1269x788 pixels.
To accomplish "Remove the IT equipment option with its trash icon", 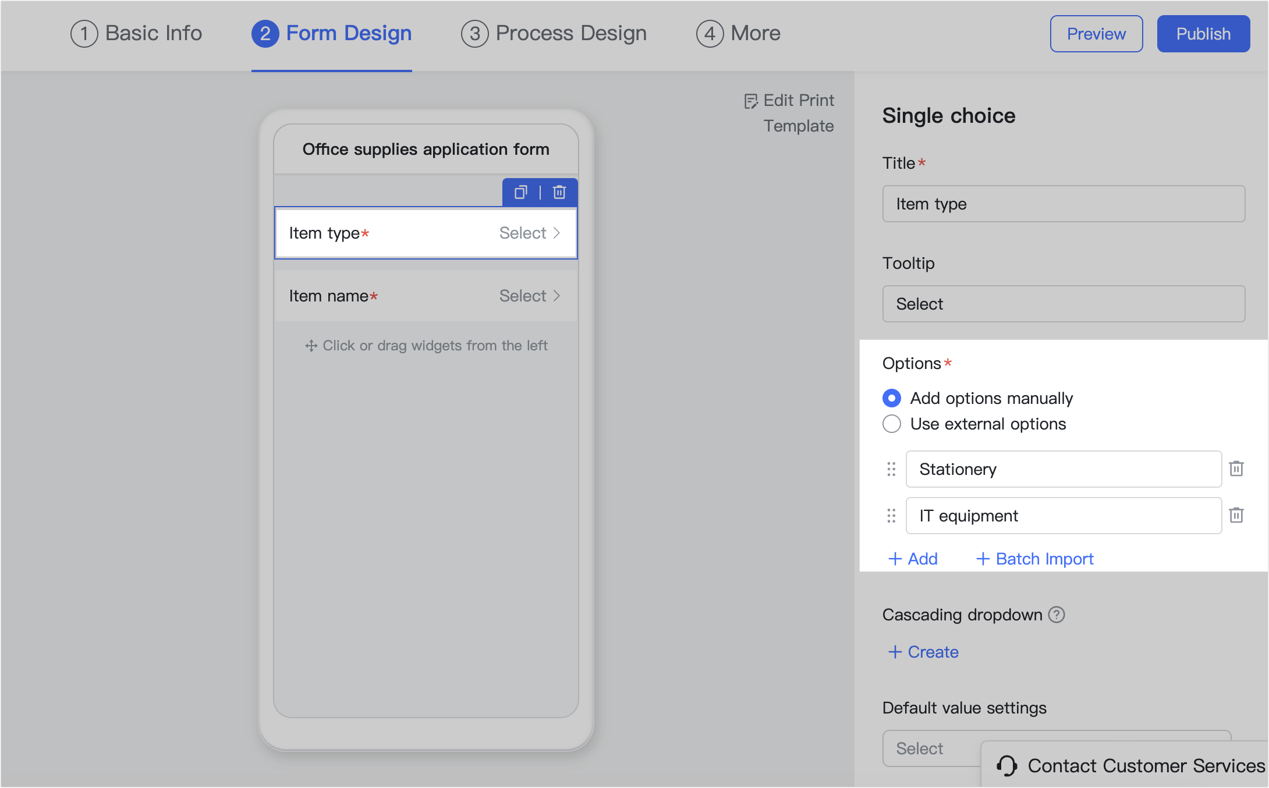I will (1236, 516).
